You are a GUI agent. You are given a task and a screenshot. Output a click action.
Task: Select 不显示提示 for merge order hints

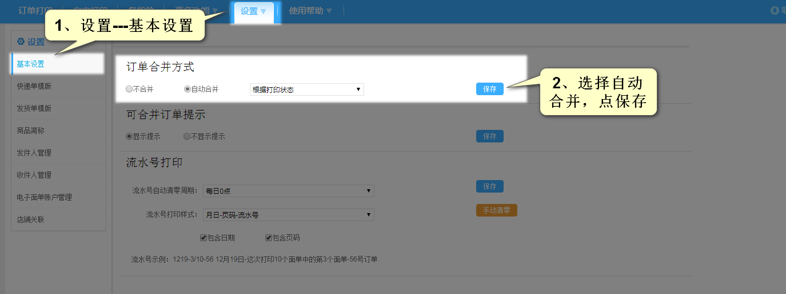[187, 137]
